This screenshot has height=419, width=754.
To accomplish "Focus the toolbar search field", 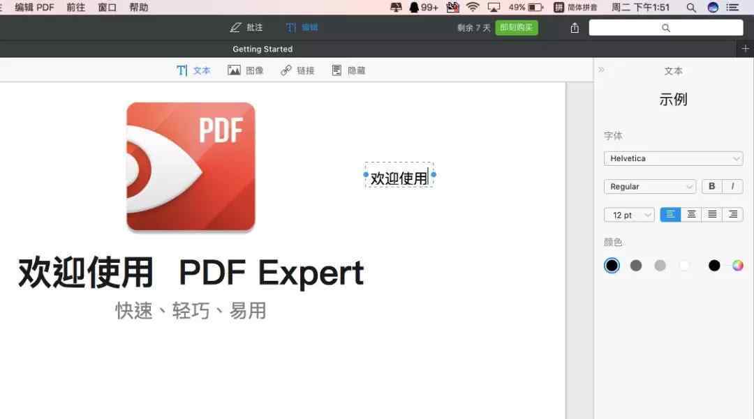I will pyautogui.click(x=665, y=28).
